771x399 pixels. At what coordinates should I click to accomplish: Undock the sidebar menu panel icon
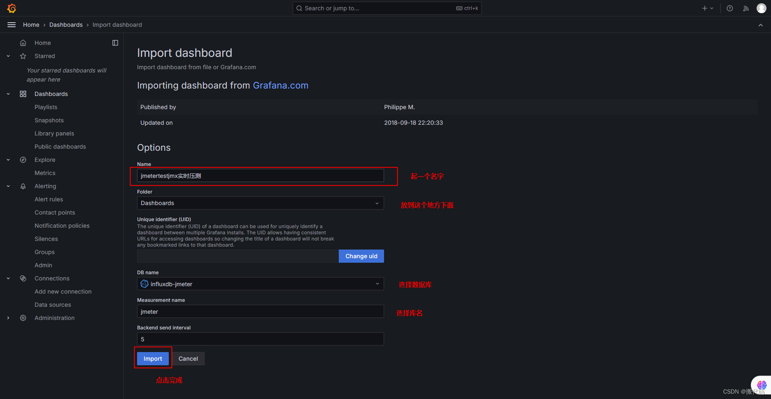(x=115, y=43)
